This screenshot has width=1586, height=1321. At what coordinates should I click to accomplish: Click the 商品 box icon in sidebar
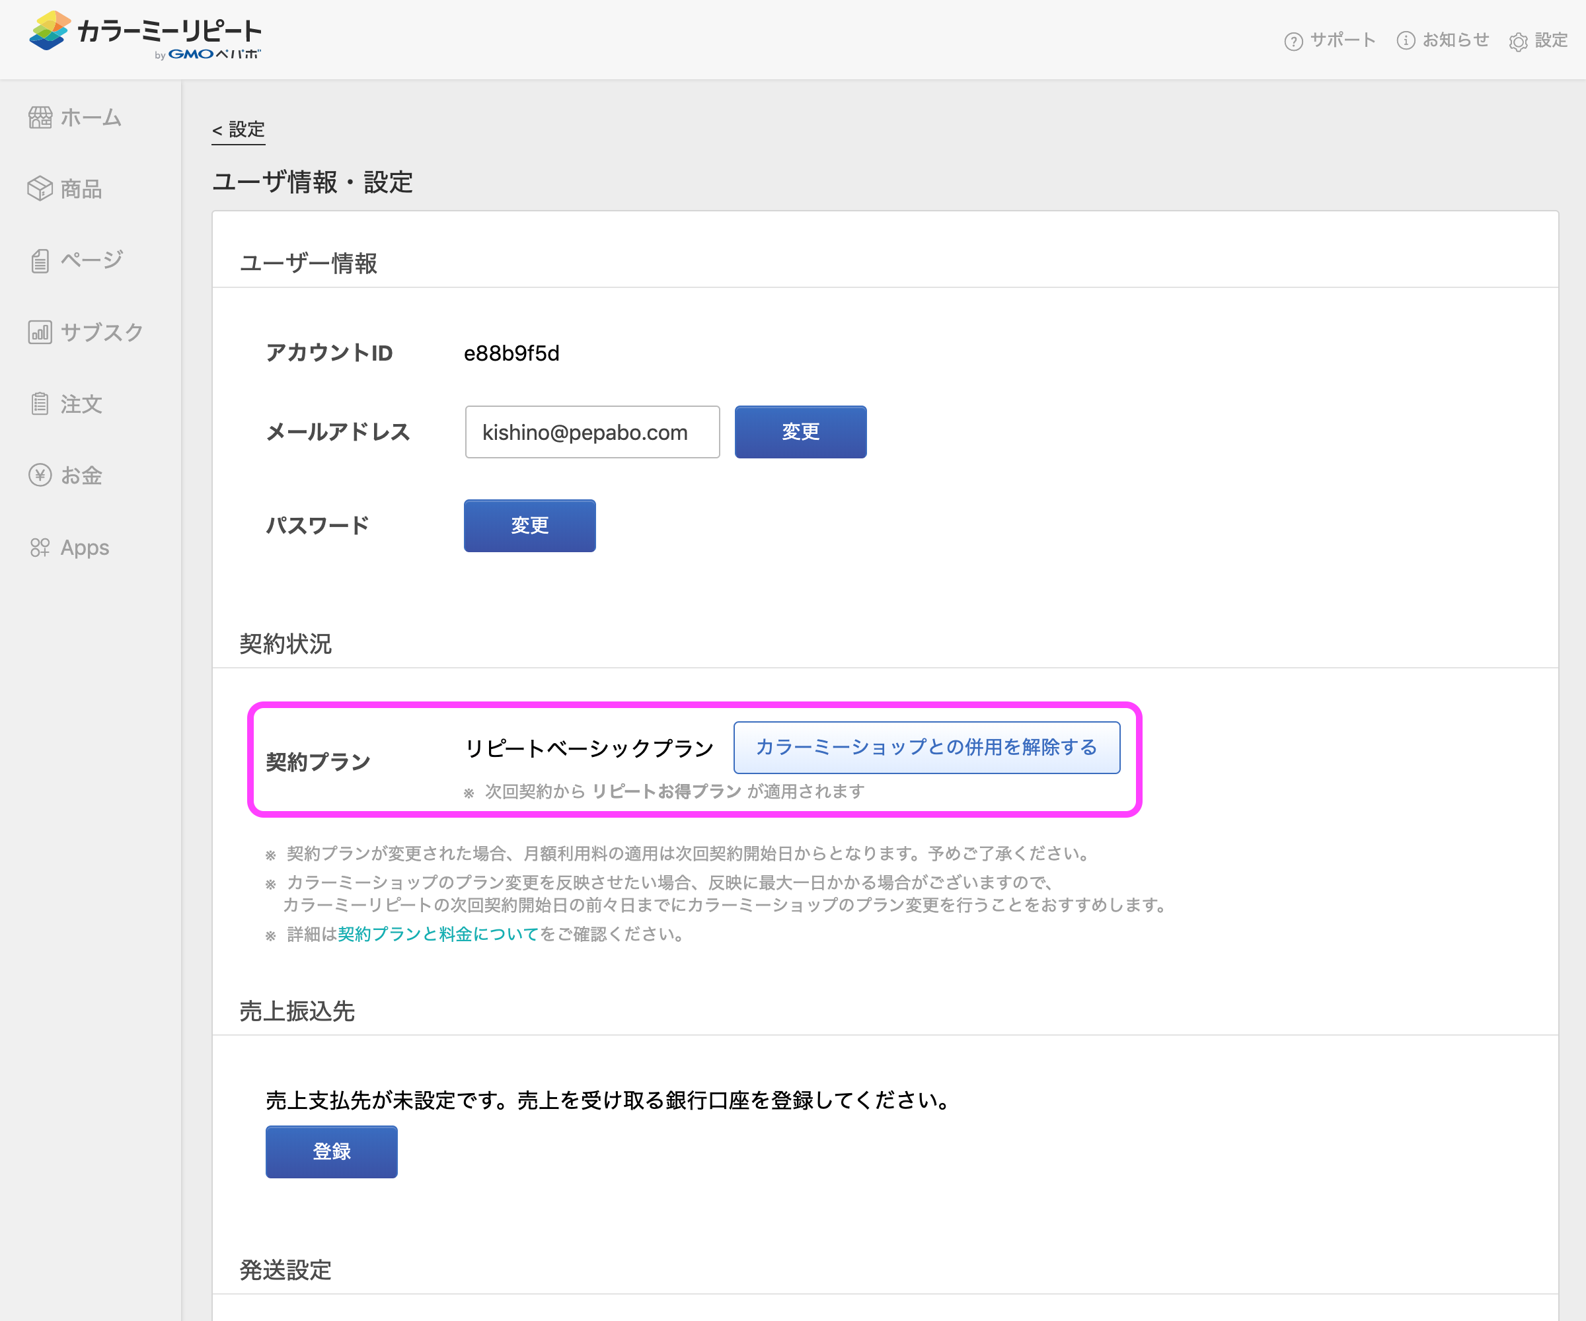pyautogui.click(x=40, y=189)
